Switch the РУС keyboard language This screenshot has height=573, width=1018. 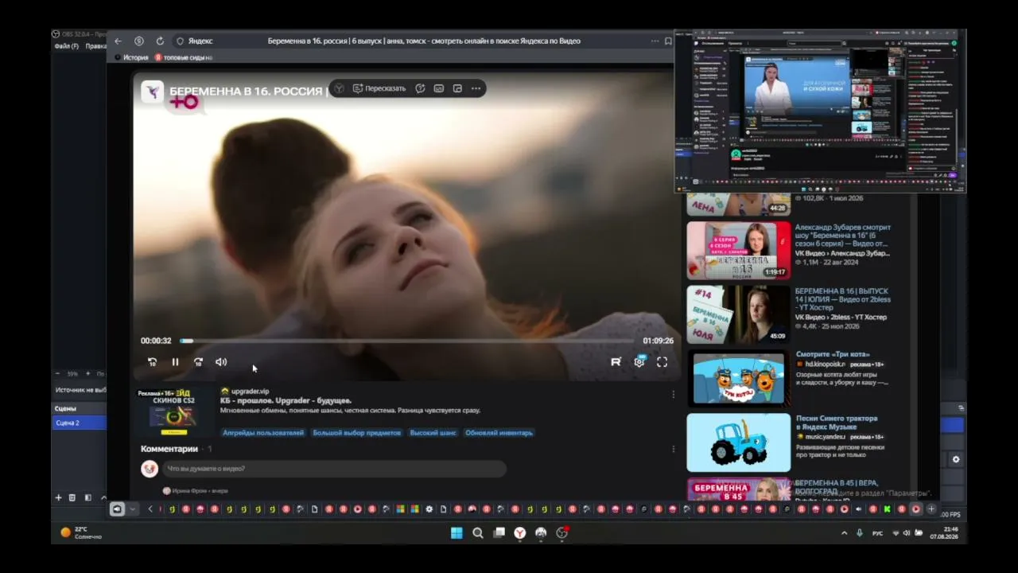[877, 533]
